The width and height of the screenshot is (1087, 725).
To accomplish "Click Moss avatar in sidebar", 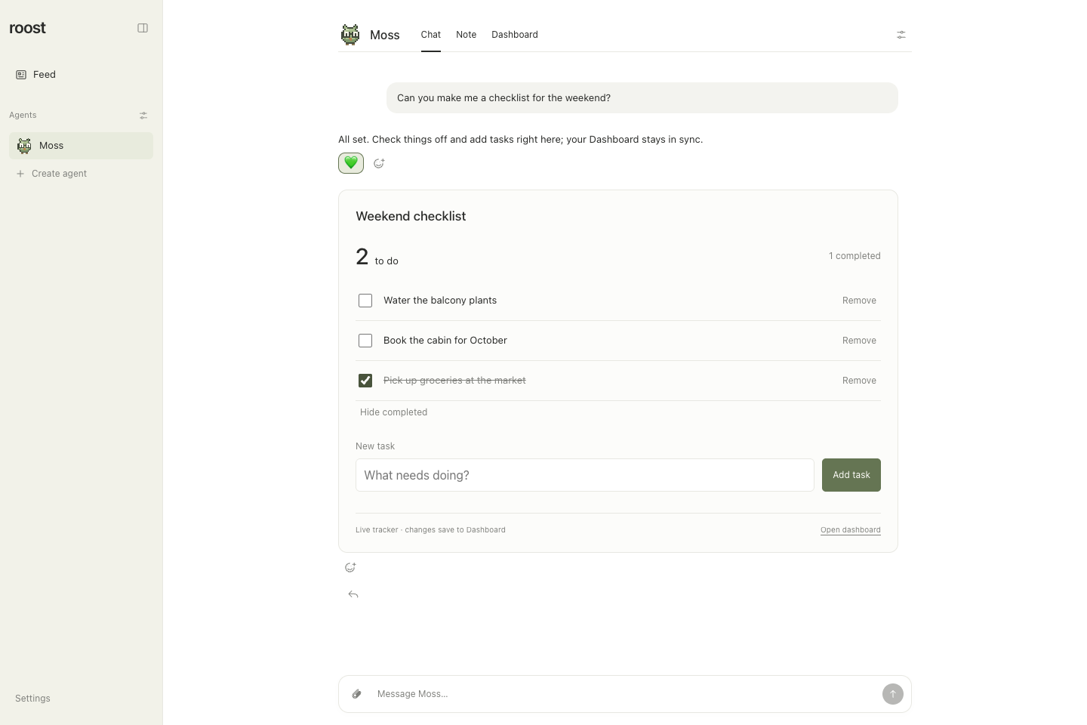I will [24, 146].
